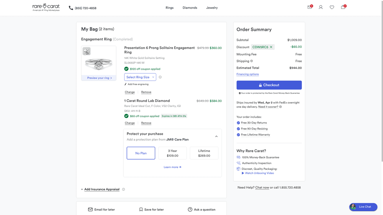Click the phone icon next to the phone number
The width and height of the screenshot is (383, 215).
coord(71,8)
